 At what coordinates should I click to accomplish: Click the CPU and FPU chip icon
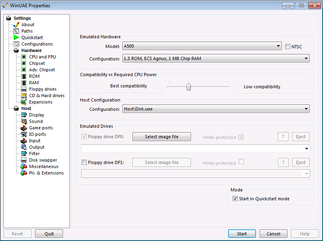tap(24, 57)
